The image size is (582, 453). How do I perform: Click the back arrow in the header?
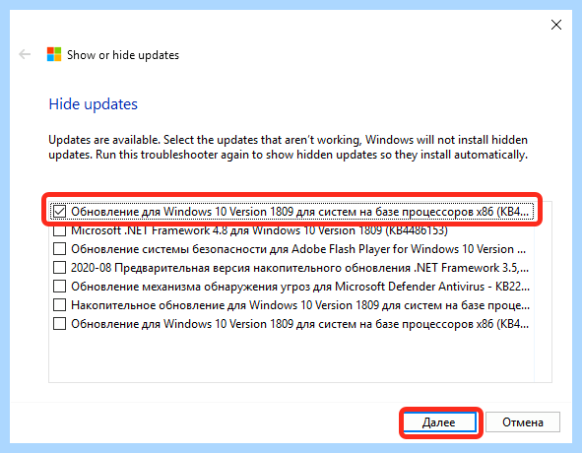click(x=25, y=54)
